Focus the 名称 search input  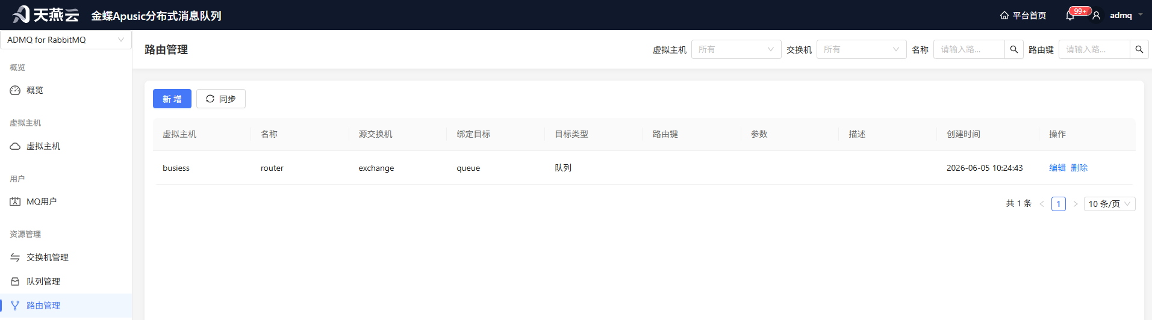click(x=969, y=49)
